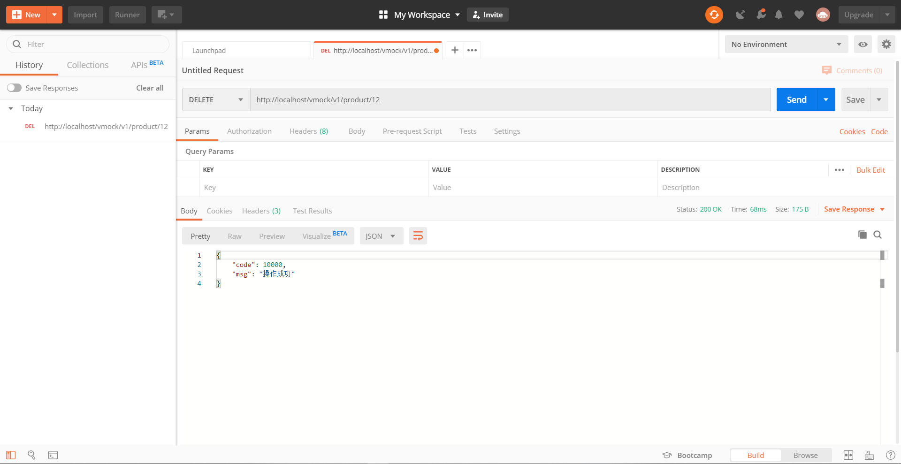
Task: Open the Upgrade dropdown arrow
Action: pos(887,15)
